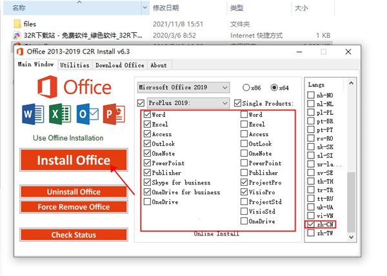Uncheck Word in the ProPlus list
This screenshot has width=387, height=276.
click(147, 114)
